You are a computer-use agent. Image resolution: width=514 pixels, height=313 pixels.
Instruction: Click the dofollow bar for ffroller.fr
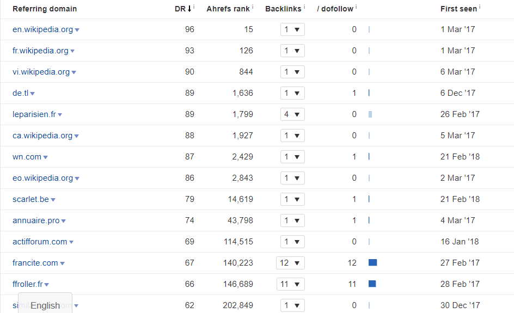pyautogui.click(x=372, y=284)
